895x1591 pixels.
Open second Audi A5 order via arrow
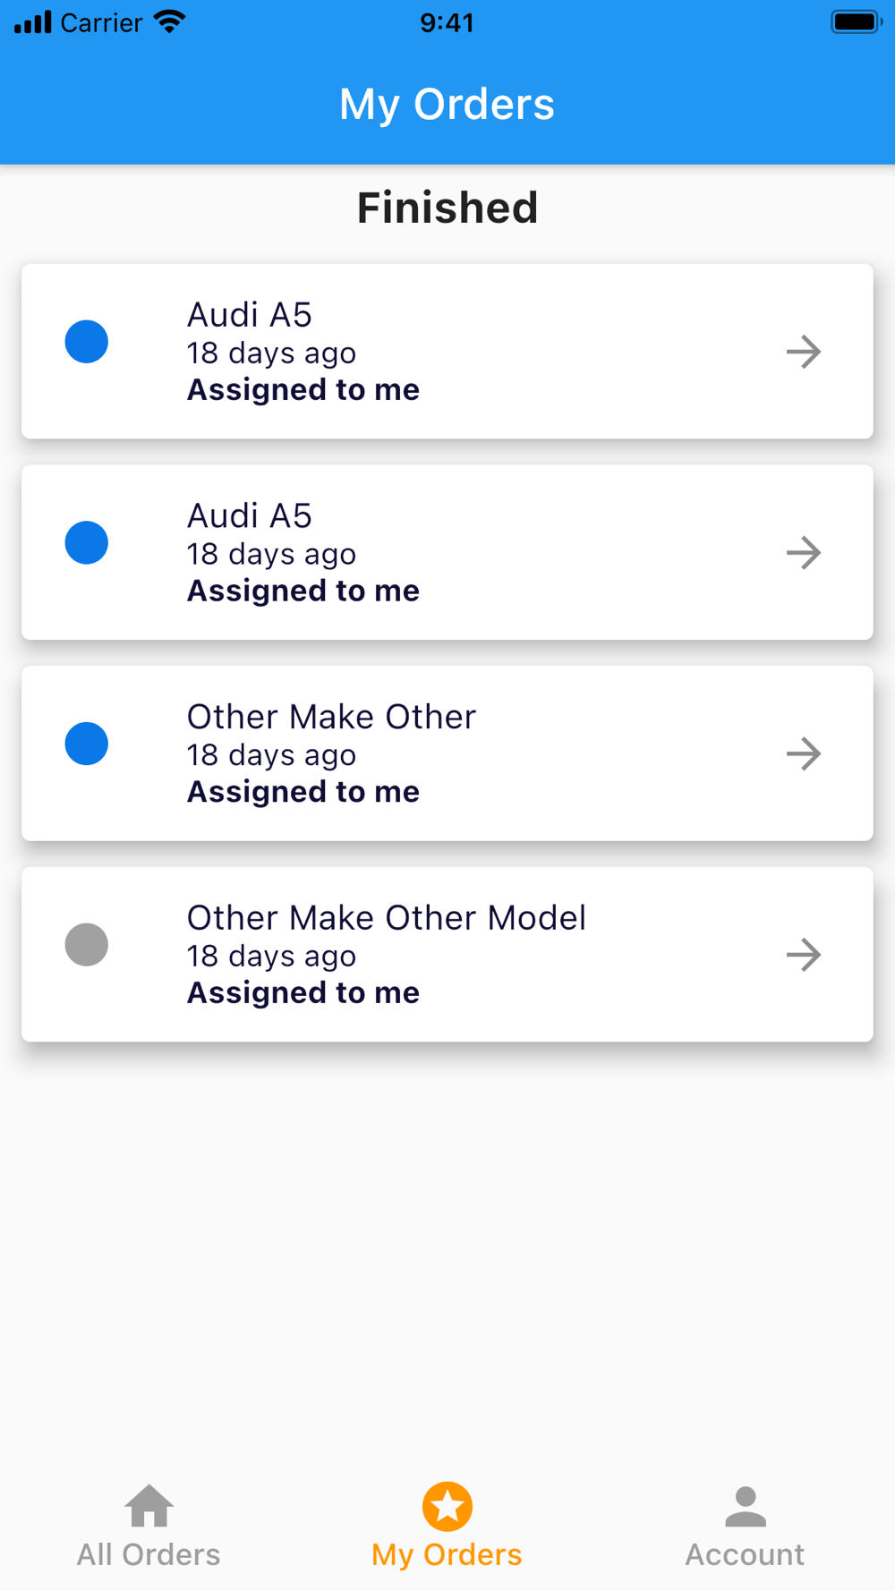click(803, 553)
